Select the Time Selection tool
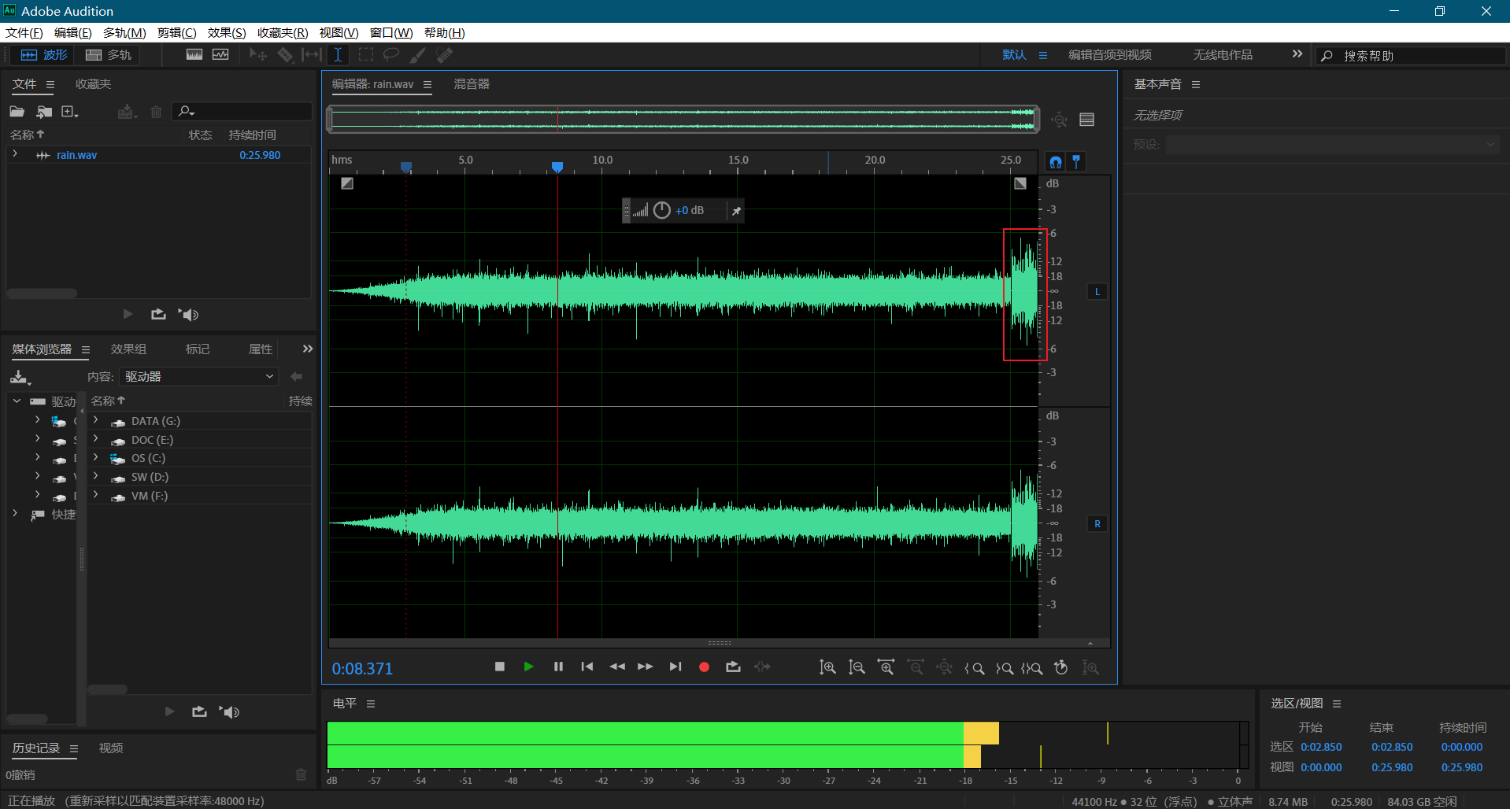The image size is (1510, 809). coord(338,54)
